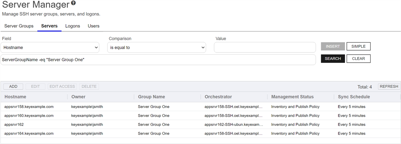Image resolution: width=401 pixels, height=144 pixels.
Task: Expand the Comparison dropdown 'is equal to'
Action: click(156, 47)
